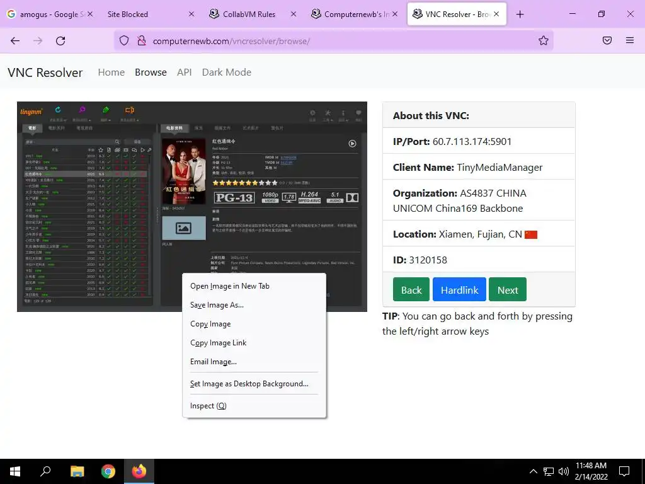Open the shield tracking protection icon
This screenshot has height=484, width=645.
(x=124, y=40)
